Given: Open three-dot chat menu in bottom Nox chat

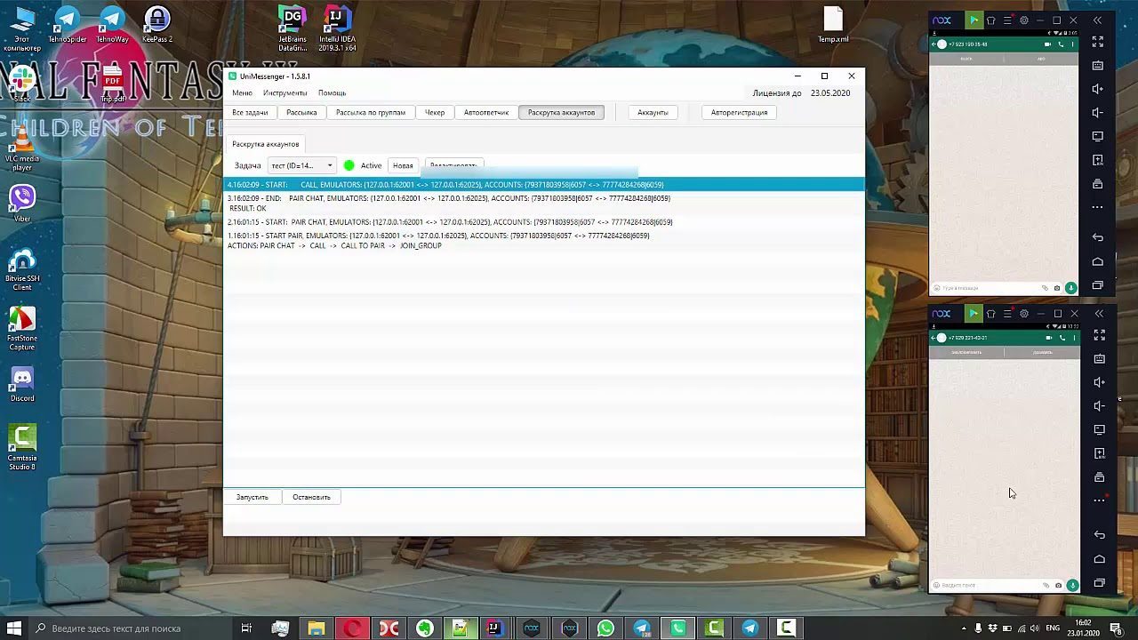Looking at the screenshot, I should click(1073, 338).
